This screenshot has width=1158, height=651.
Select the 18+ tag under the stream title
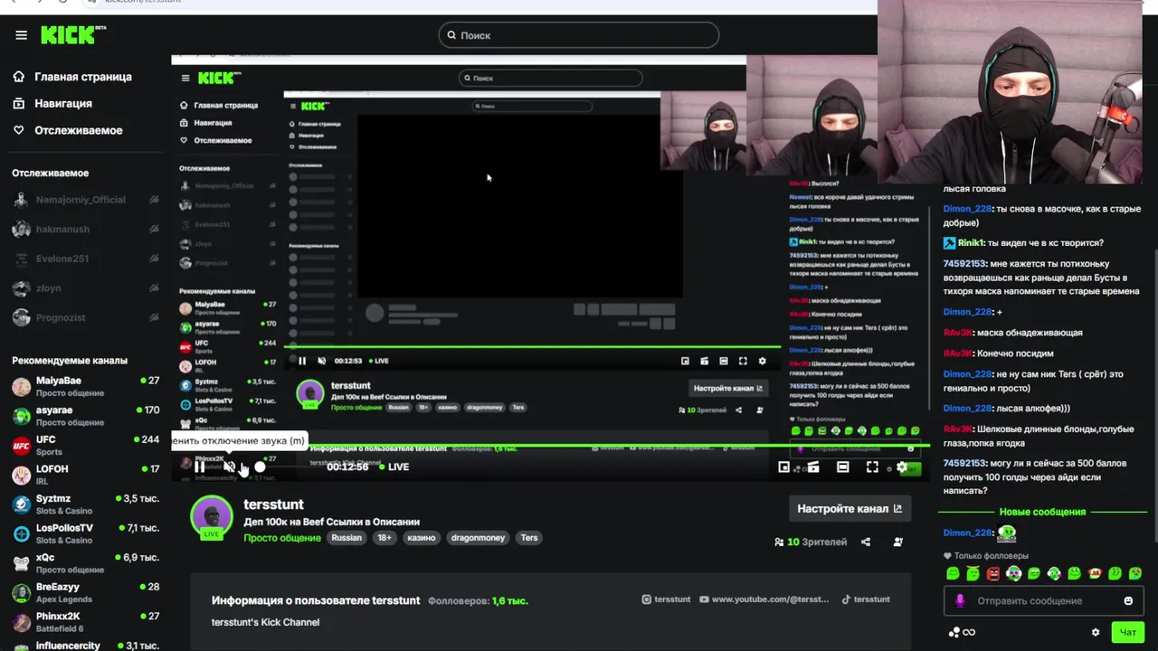pos(384,538)
